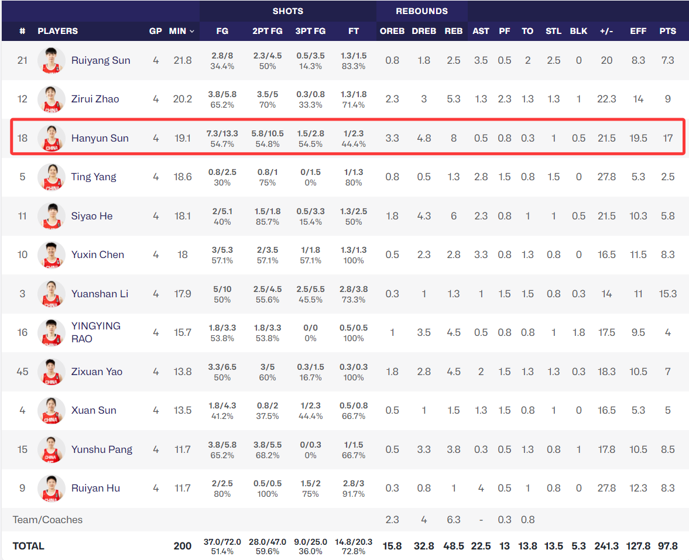Click Hanyun Sun's avatar image
Viewport: 689px width, 560px height.
tap(52, 138)
